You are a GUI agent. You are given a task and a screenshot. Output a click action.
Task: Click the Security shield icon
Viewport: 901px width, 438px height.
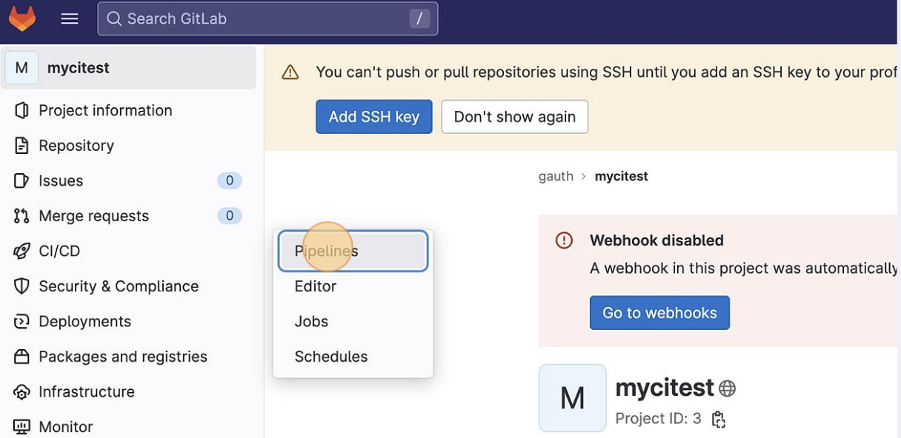(x=21, y=286)
